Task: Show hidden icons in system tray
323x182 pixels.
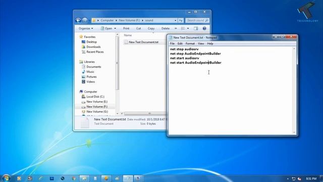Action: tap(288, 178)
